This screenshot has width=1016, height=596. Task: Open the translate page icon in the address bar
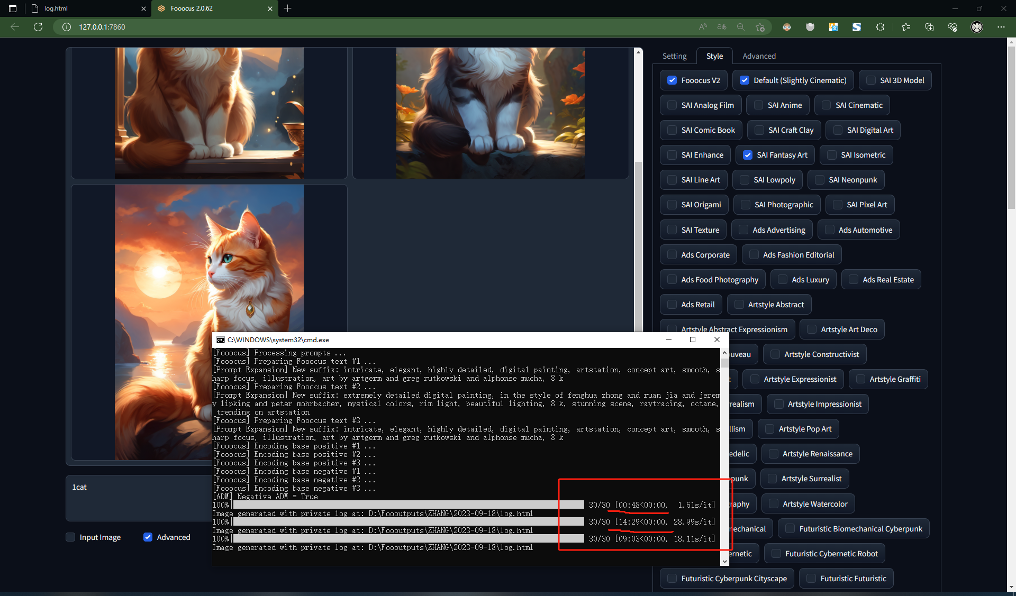[x=722, y=26]
